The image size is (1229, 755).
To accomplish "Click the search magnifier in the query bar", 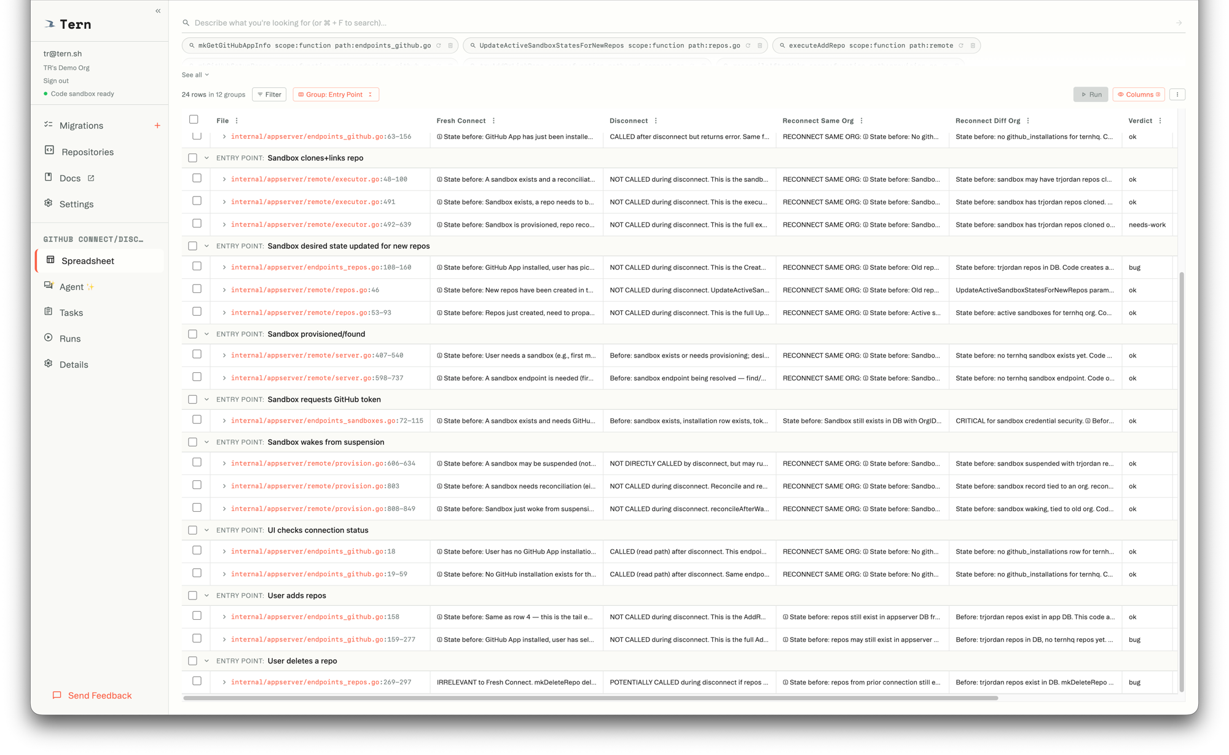I will 186,22.
